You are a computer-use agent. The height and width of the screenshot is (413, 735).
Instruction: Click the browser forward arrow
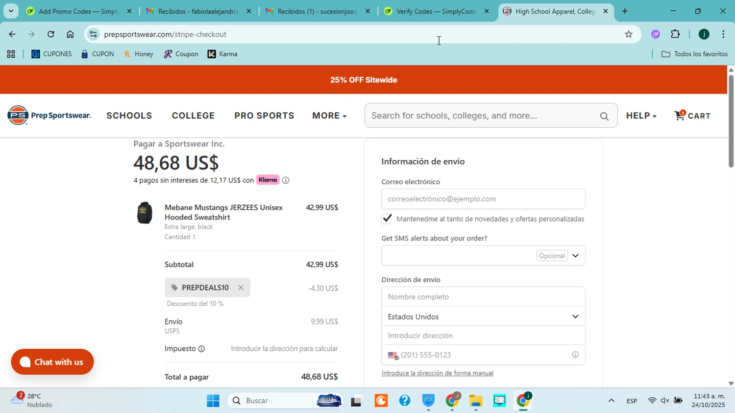pos(31,34)
